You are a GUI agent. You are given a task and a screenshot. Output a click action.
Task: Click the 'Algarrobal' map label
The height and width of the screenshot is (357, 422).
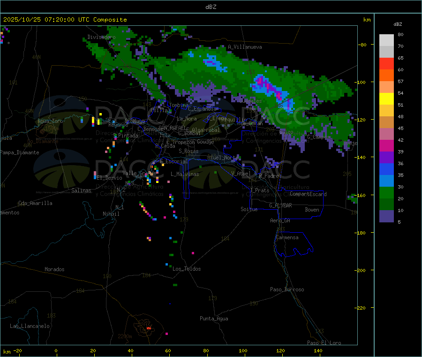click(206, 130)
